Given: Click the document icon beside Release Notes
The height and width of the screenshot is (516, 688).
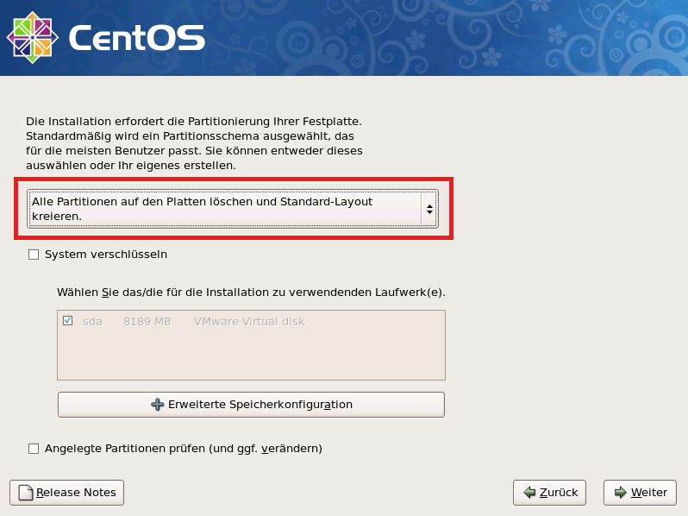Looking at the screenshot, I should 25,493.
